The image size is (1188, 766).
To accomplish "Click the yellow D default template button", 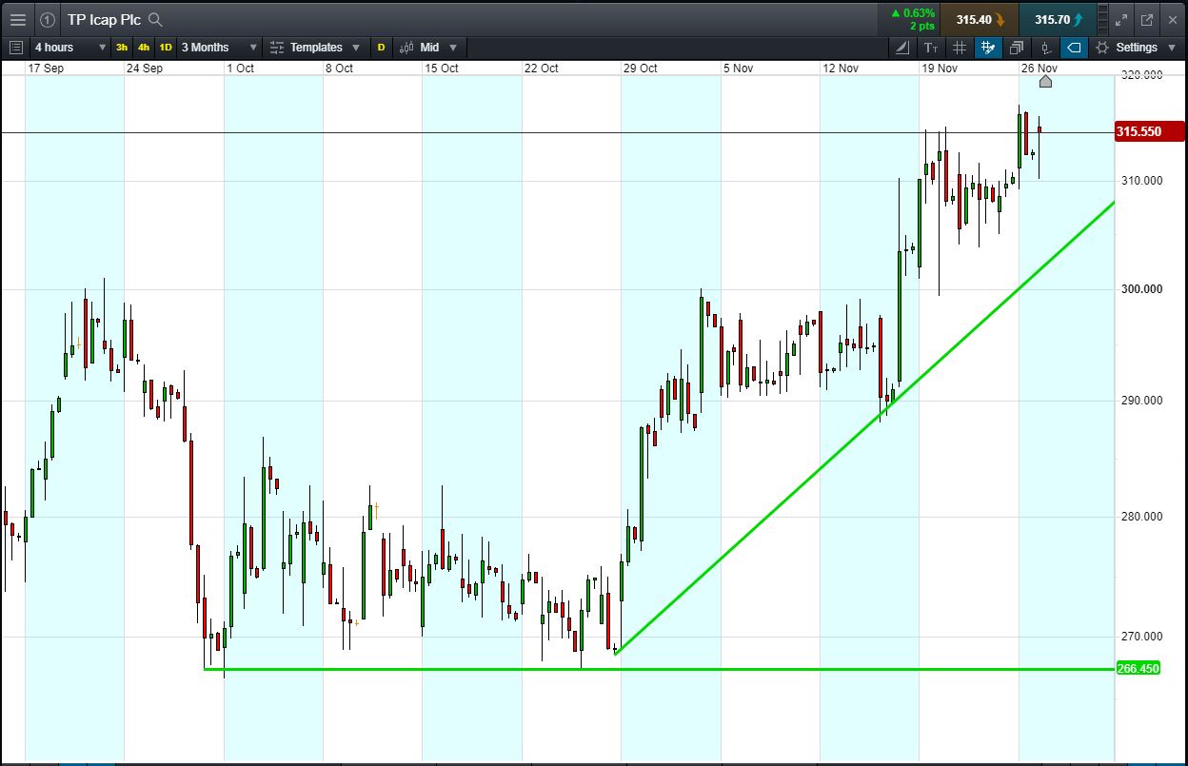I will click(381, 47).
